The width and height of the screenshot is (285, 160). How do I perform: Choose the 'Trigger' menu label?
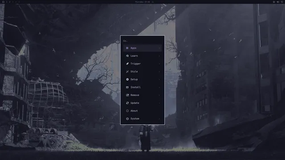[x=135, y=64]
